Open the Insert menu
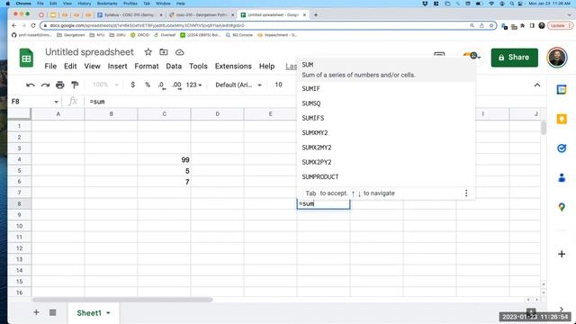 click(x=117, y=67)
